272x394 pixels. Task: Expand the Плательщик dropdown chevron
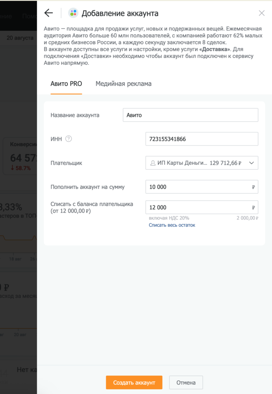tap(251, 163)
